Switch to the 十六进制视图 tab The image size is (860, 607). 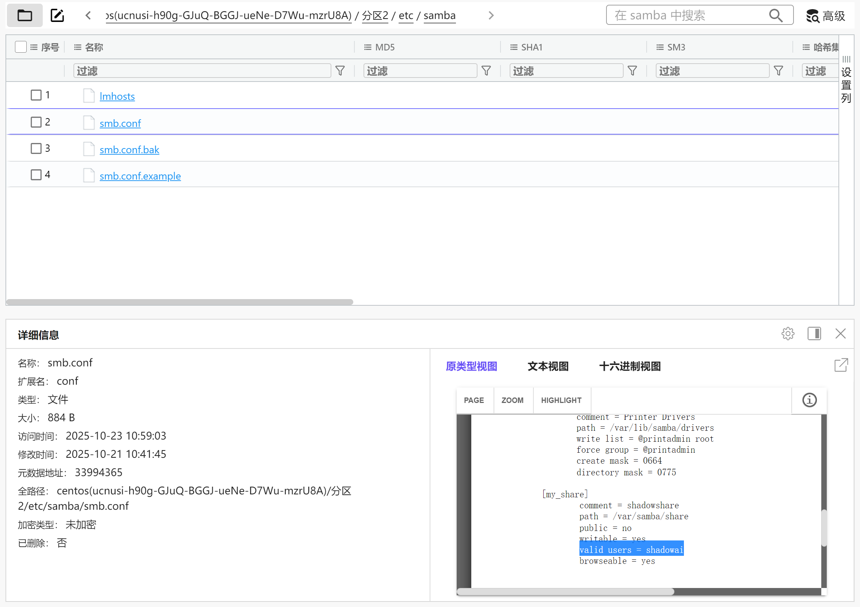click(629, 366)
